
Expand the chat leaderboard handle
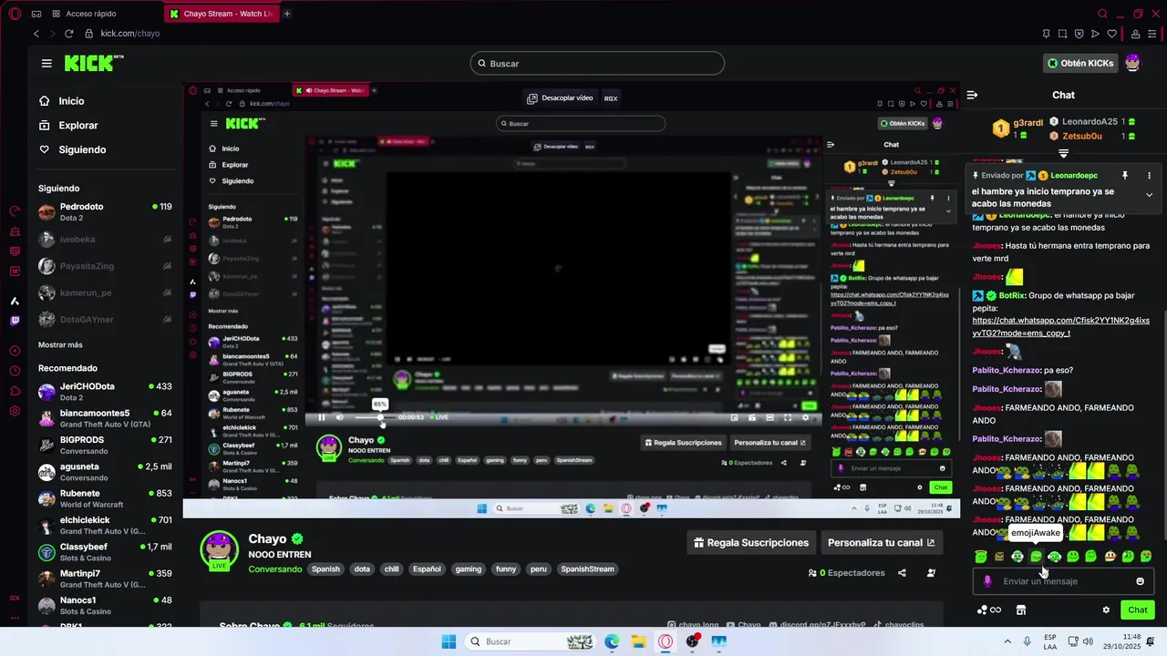point(1063,153)
